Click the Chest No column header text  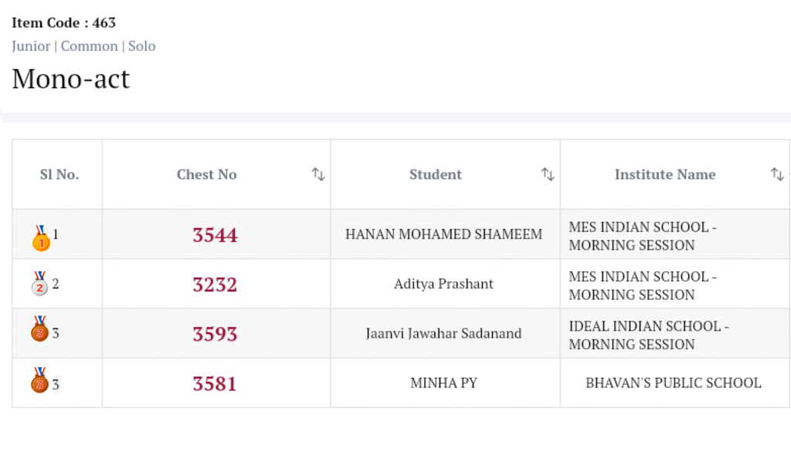pyautogui.click(x=206, y=175)
